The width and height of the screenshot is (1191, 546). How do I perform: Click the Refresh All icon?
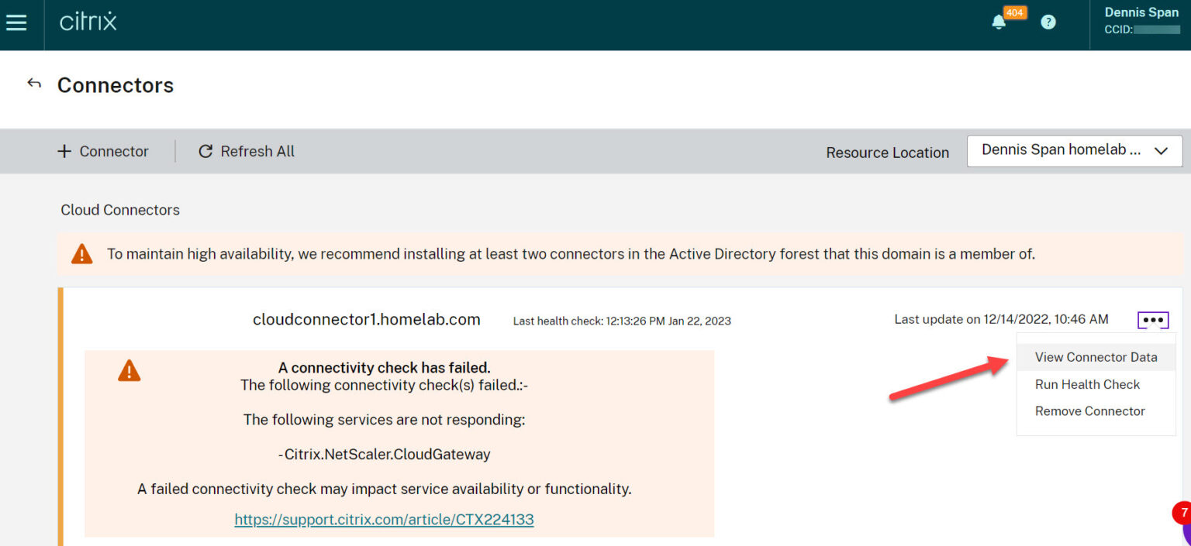[205, 151]
